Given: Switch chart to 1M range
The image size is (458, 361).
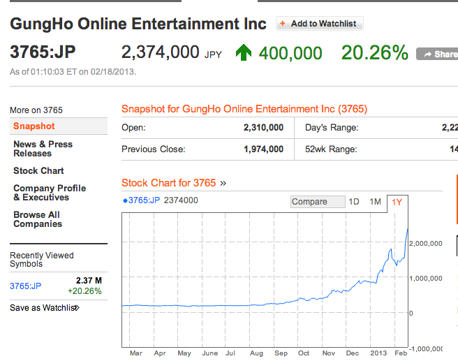Looking at the screenshot, I should pos(376,202).
